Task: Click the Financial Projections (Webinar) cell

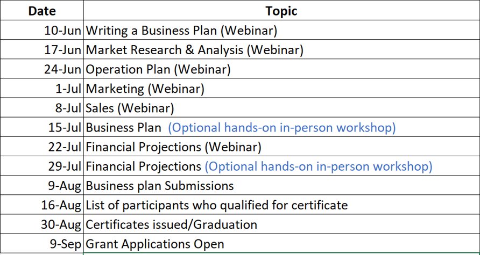Action: (173, 147)
